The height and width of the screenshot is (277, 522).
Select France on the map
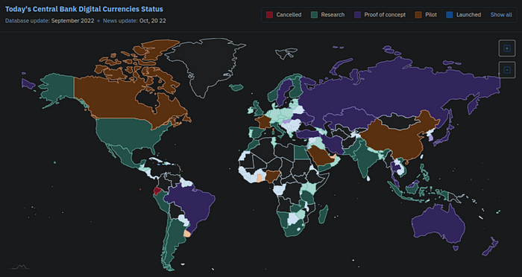[263, 121]
